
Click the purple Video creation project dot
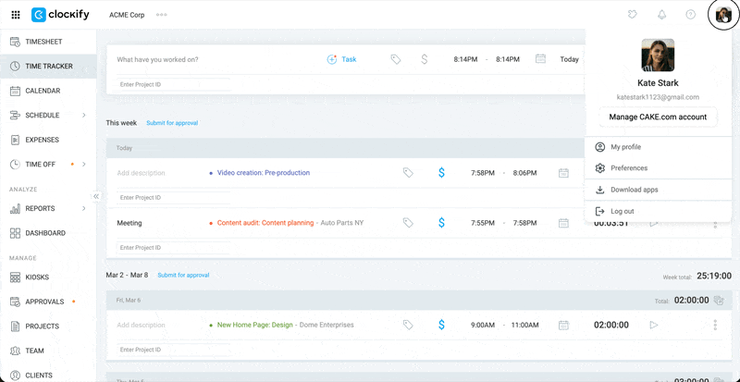(211, 173)
